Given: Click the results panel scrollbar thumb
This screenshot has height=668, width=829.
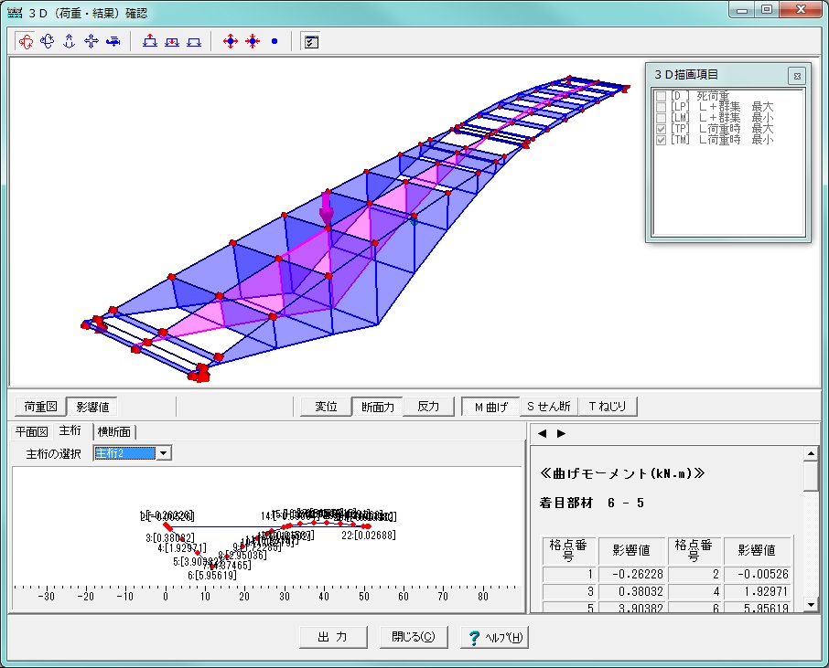Looking at the screenshot, I should pyautogui.click(x=811, y=476).
